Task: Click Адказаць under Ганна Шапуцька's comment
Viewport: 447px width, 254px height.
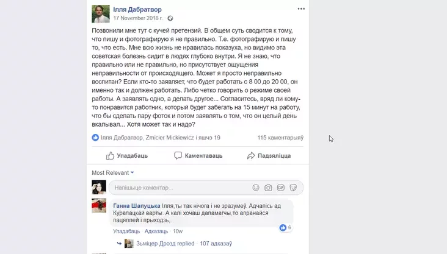Action: click(156, 231)
